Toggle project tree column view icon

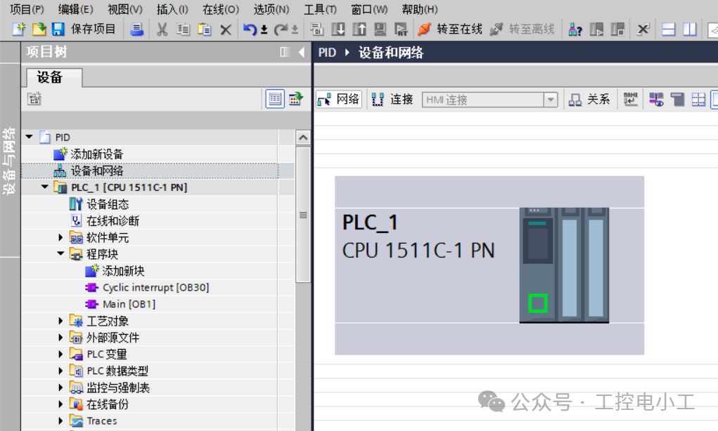285,52
